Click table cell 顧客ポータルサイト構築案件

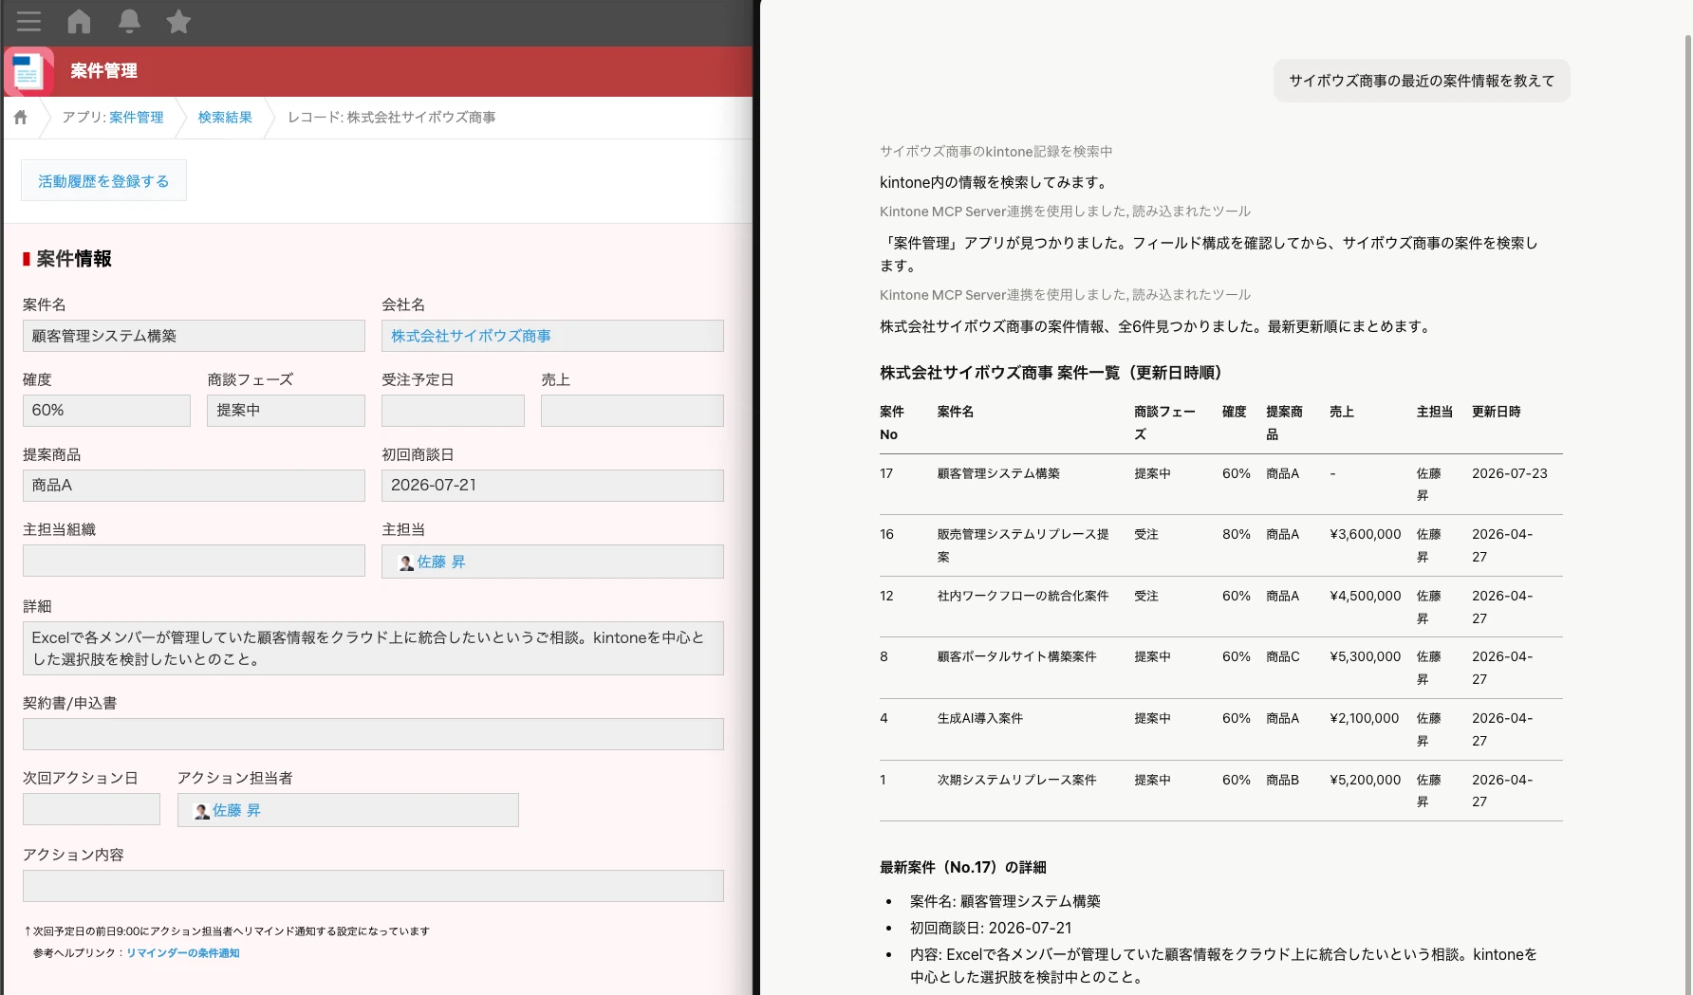(x=1016, y=656)
